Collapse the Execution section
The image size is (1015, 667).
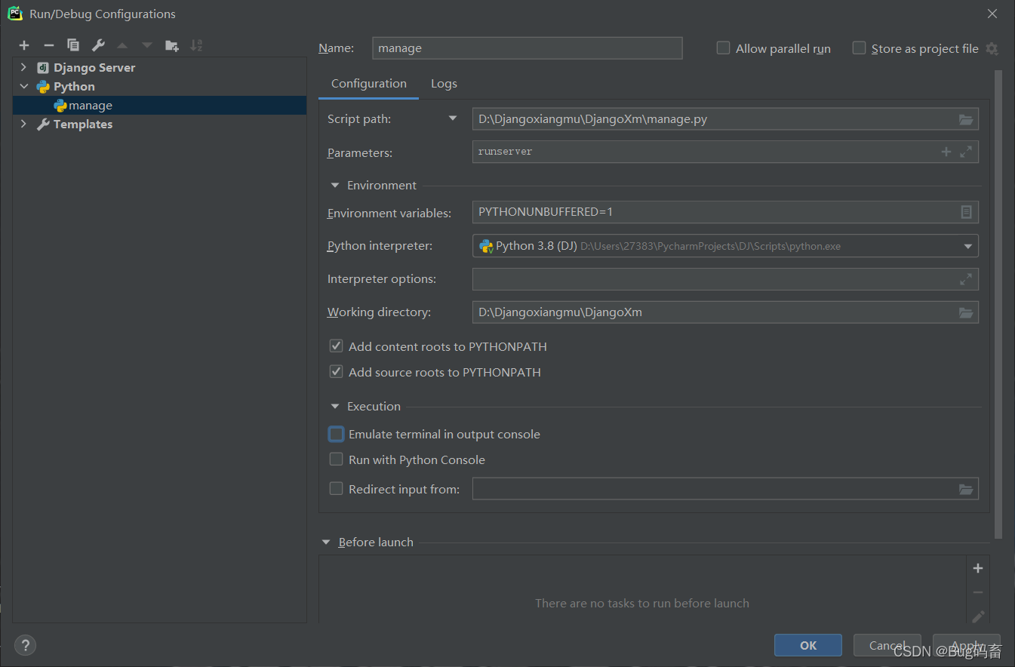[335, 407]
